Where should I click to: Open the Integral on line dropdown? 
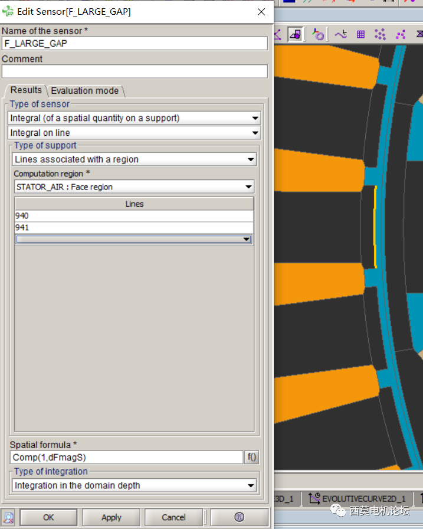click(x=134, y=133)
